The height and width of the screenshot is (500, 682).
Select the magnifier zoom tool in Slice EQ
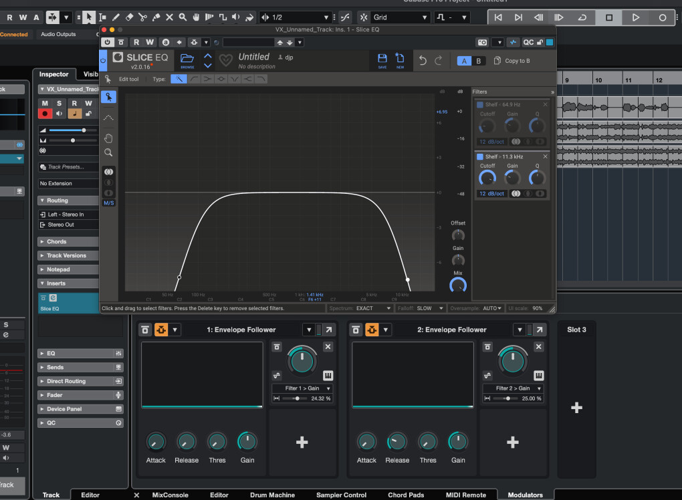tap(108, 152)
